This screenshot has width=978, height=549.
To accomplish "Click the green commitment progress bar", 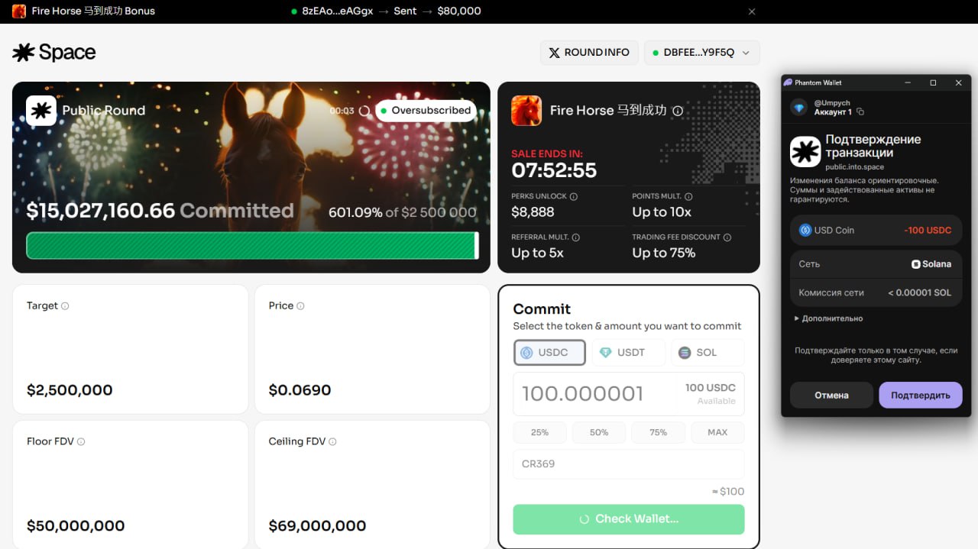I will (x=253, y=246).
